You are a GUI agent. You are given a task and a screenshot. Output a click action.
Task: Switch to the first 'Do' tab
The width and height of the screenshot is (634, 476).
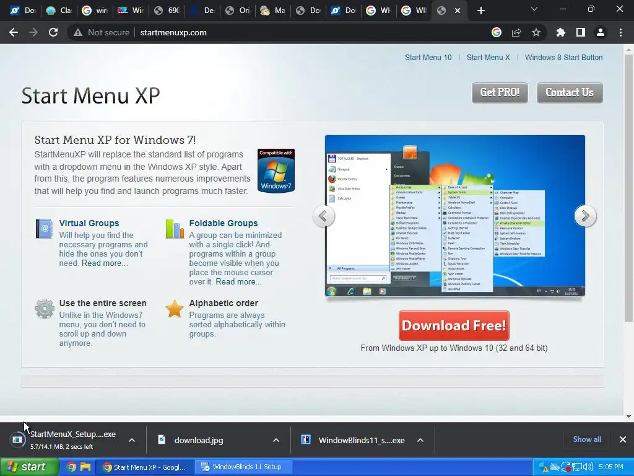(22, 11)
